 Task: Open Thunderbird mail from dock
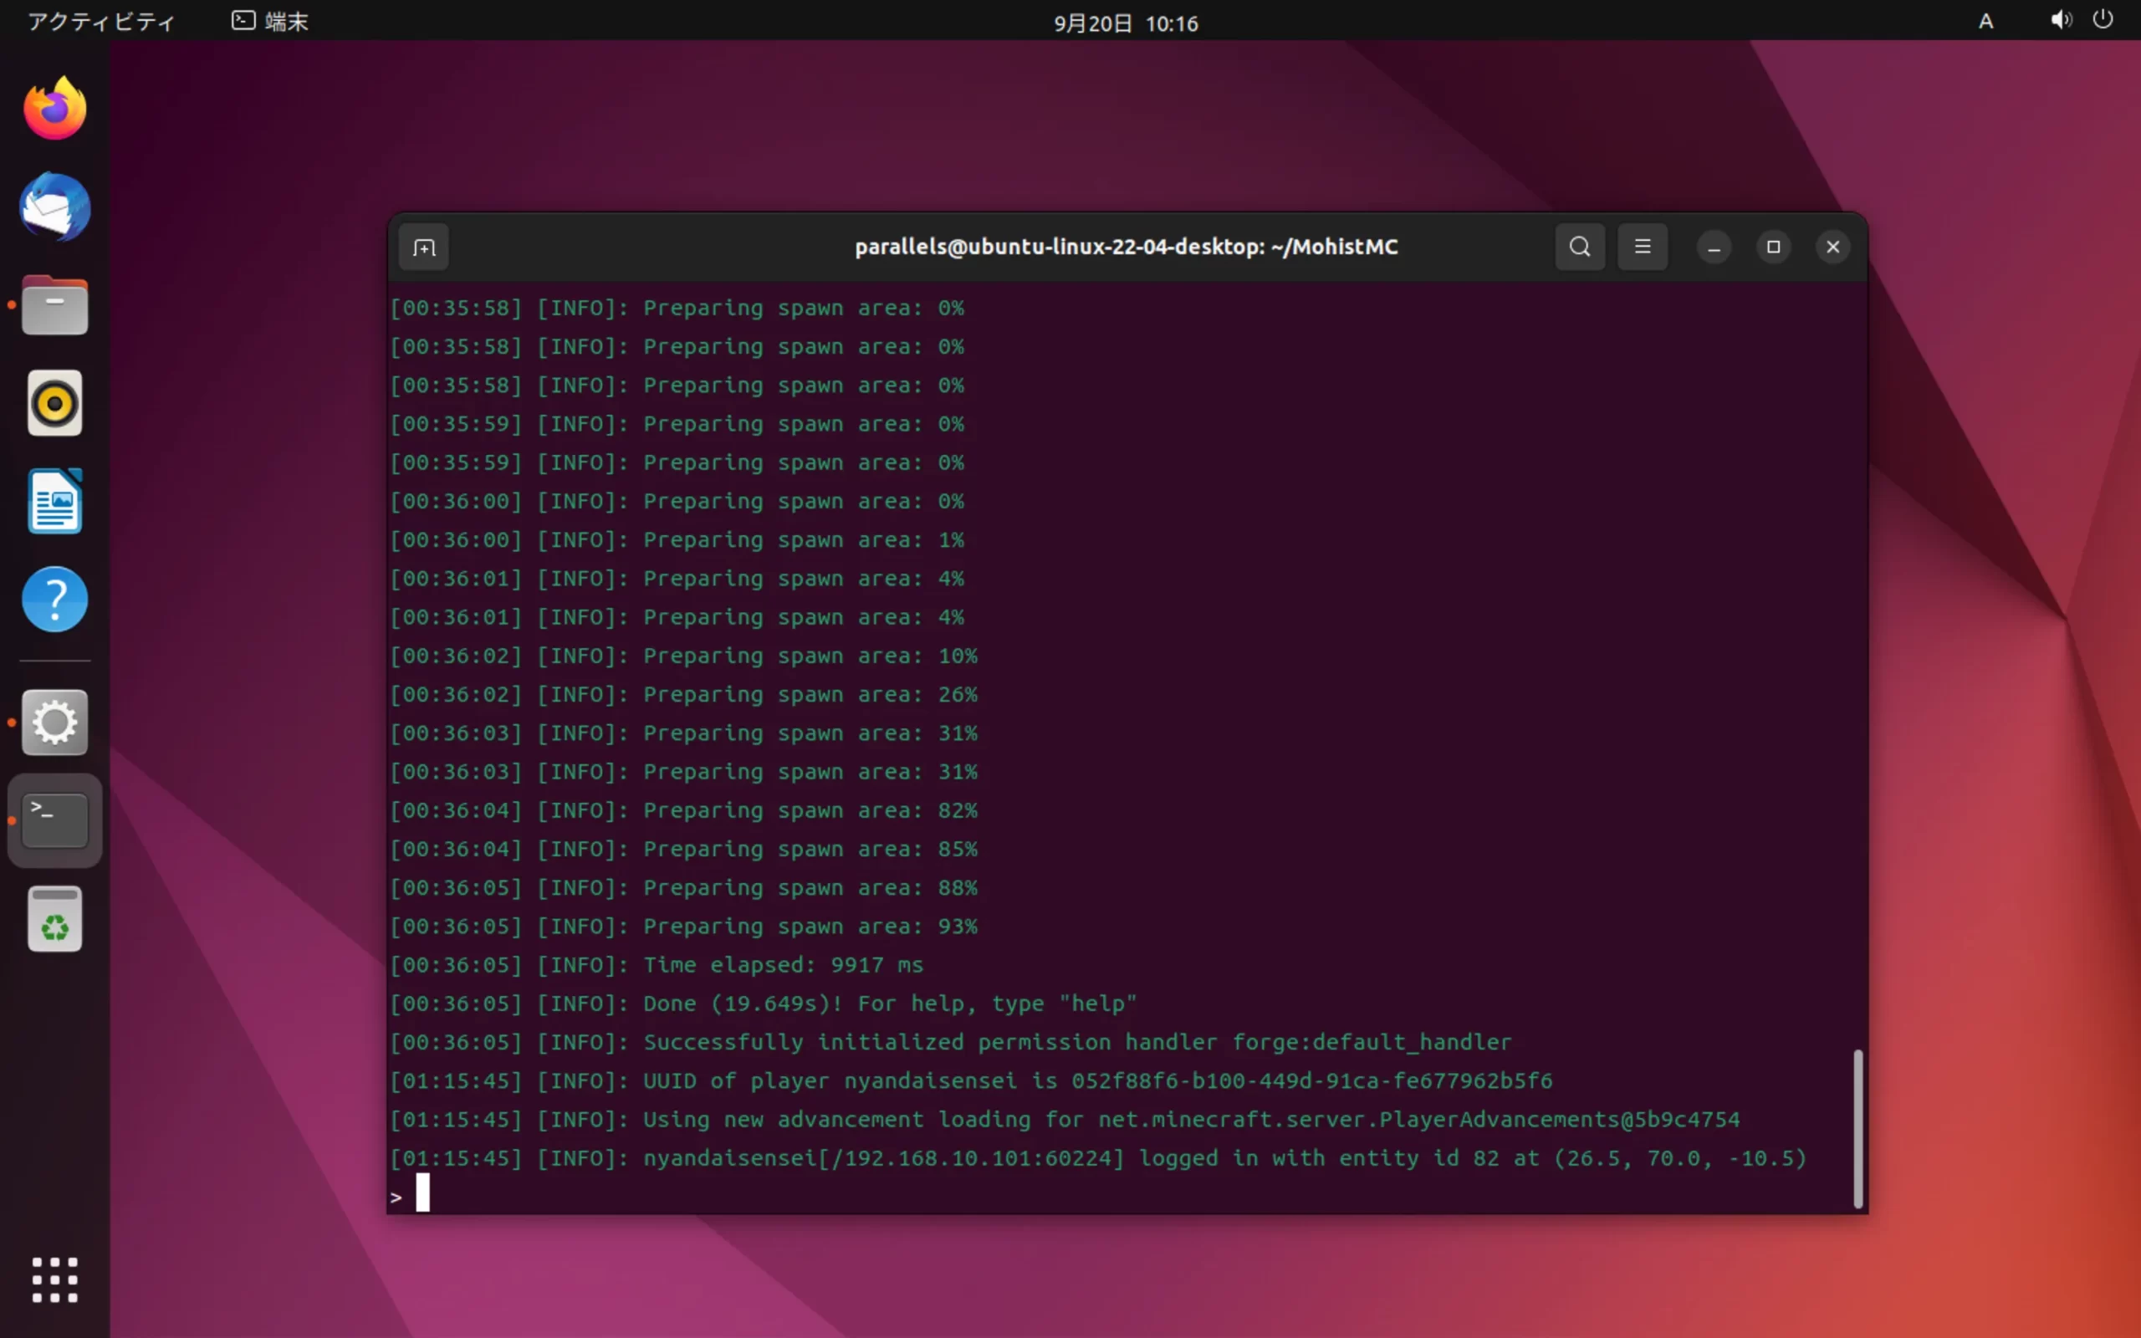(x=55, y=208)
